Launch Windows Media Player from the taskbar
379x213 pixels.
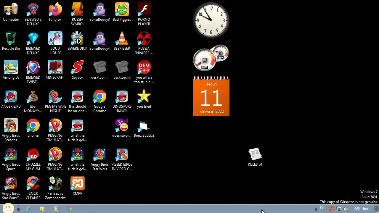tap(56, 209)
